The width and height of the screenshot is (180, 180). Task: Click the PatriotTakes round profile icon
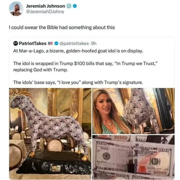click(16, 43)
